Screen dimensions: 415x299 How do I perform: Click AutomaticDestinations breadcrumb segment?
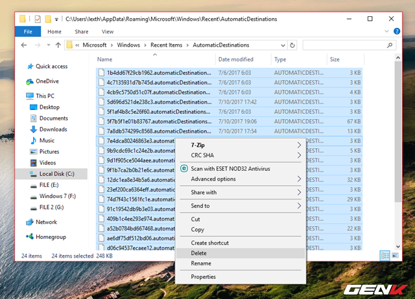tap(221, 45)
